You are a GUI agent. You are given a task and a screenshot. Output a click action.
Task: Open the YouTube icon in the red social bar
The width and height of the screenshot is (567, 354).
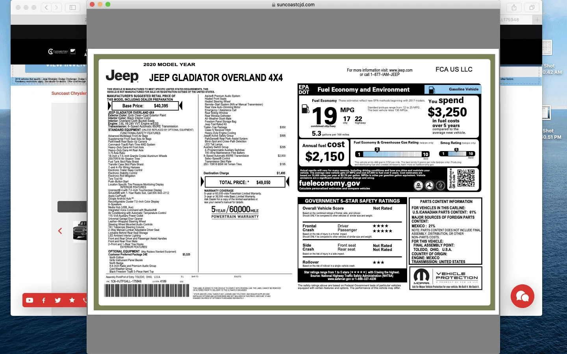30,300
